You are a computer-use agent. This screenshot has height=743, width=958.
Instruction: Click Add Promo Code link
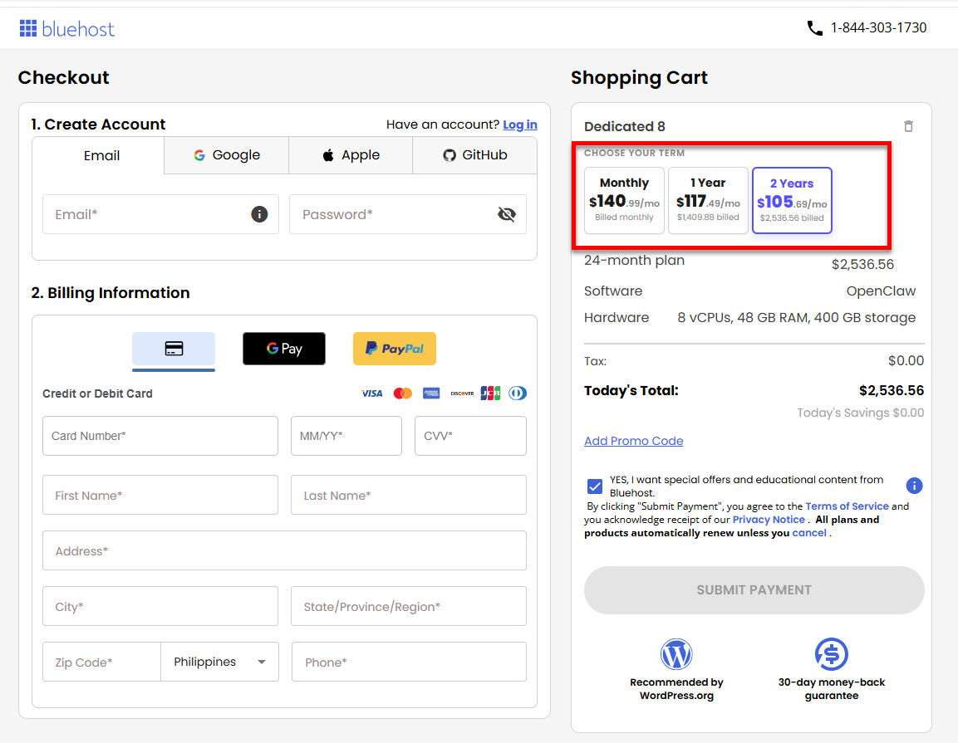pos(634,441)
